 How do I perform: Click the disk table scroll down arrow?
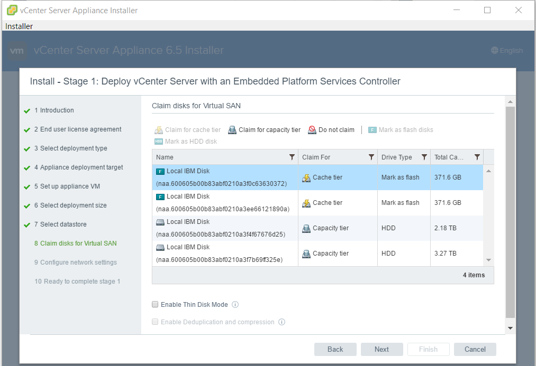pos(489,260)
